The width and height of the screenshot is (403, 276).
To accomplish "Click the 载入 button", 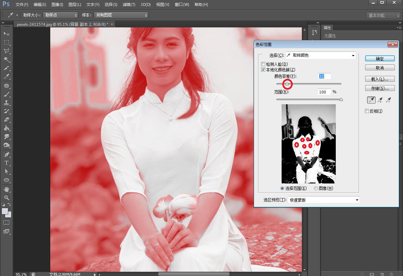I will [380, 79].
